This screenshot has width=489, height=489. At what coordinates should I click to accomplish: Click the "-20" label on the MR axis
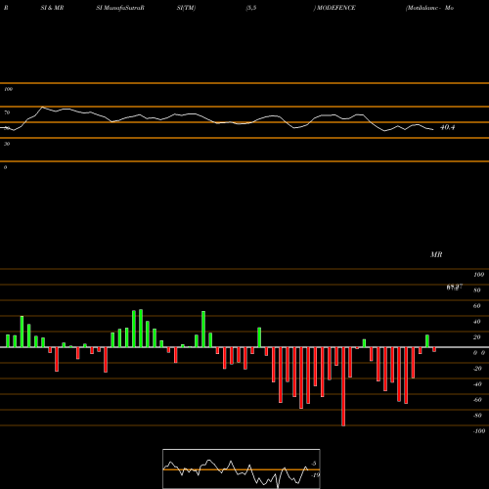(477, 369)
